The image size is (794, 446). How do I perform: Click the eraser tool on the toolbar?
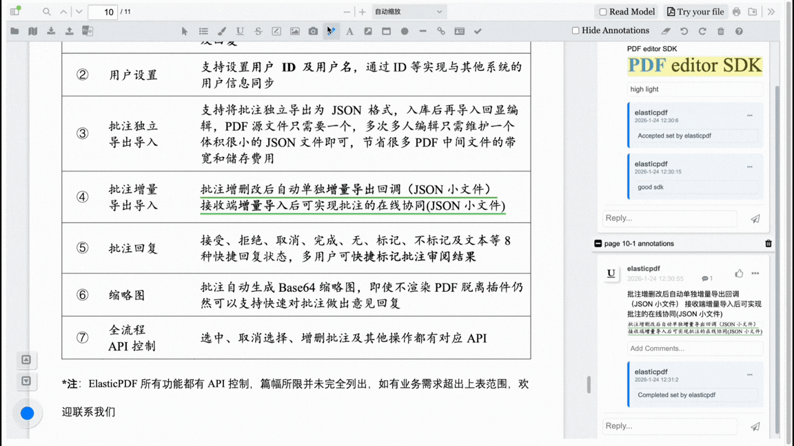coord(666,30)
